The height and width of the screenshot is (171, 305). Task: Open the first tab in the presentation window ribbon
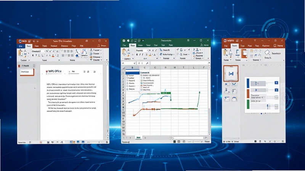click(x=226, y=46)
